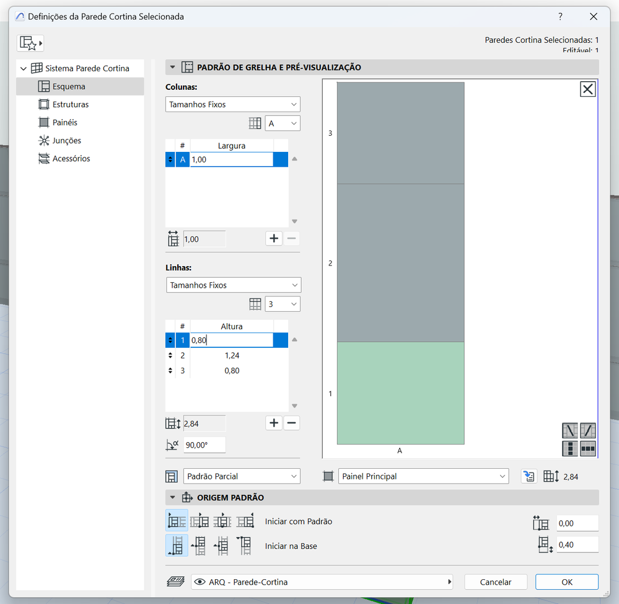Select first vertical origin option, Iniciar na Base
The width and height of the screenshot is (619, 604).
[x=177, y=546]
